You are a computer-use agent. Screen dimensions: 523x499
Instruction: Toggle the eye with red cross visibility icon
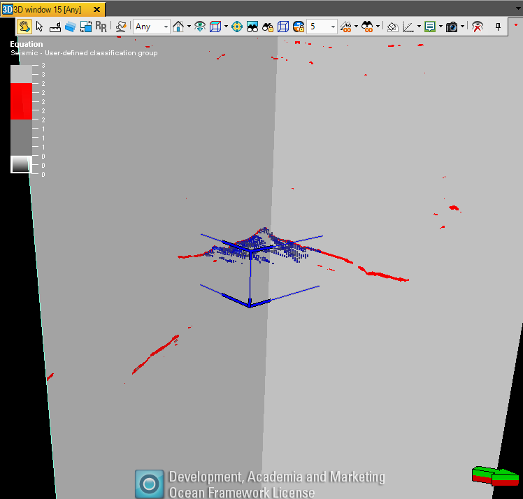(478, 27)
